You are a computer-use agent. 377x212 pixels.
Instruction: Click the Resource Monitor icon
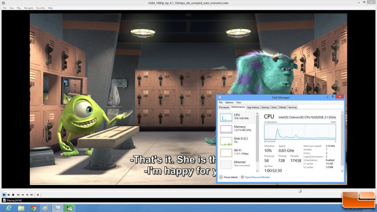242,177
